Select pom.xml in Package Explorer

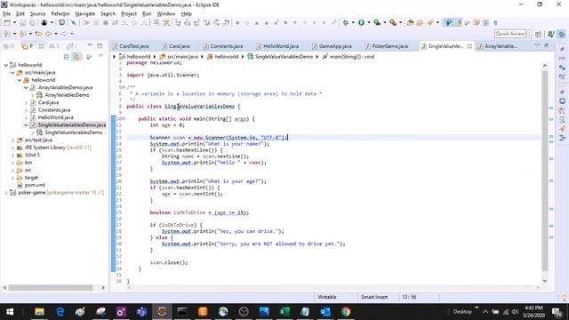(x=35, y=185)
